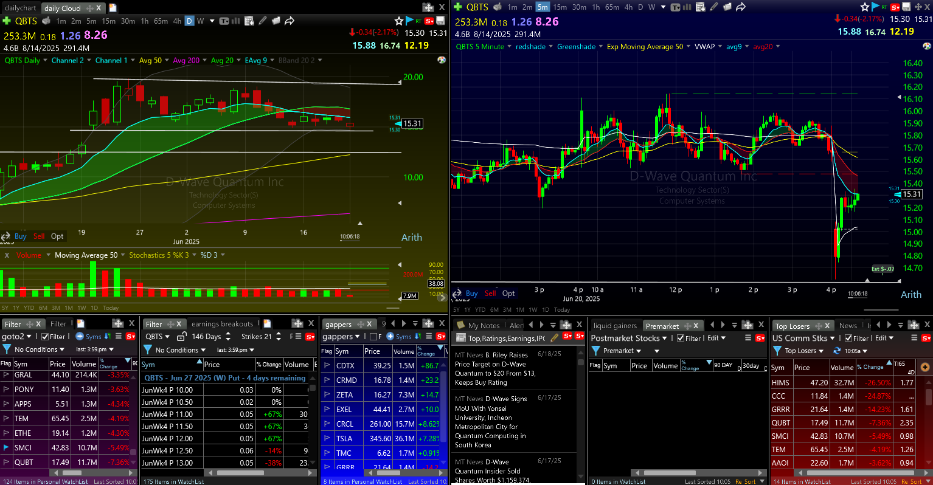Screen dimensions: 933x485
Task: Open color palette icon on right chart
Action: click(x=928, y=46)
